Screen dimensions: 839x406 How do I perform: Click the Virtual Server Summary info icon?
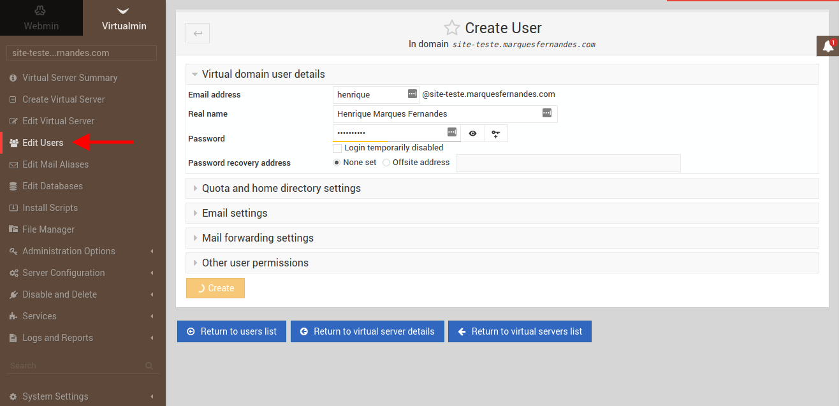13,78
